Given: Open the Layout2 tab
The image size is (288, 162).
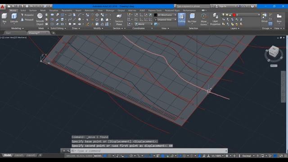Looking at the screenshot, I should point(31,155).
